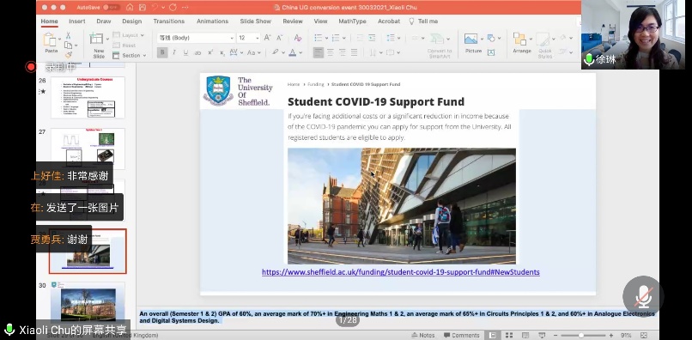The image size is (692, 340).
Task: Click the New Slide icon
Action: pyautogui.click(x=97, y=39)
